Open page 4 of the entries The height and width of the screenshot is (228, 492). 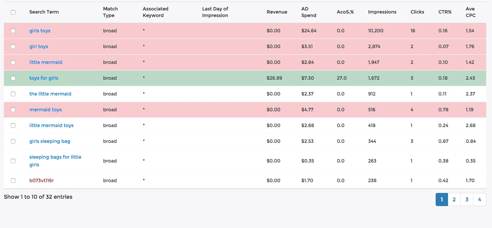[480, 199]
